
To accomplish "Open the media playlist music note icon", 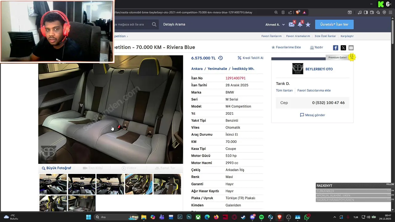I will pyautogui.click(x=360, y=12).
